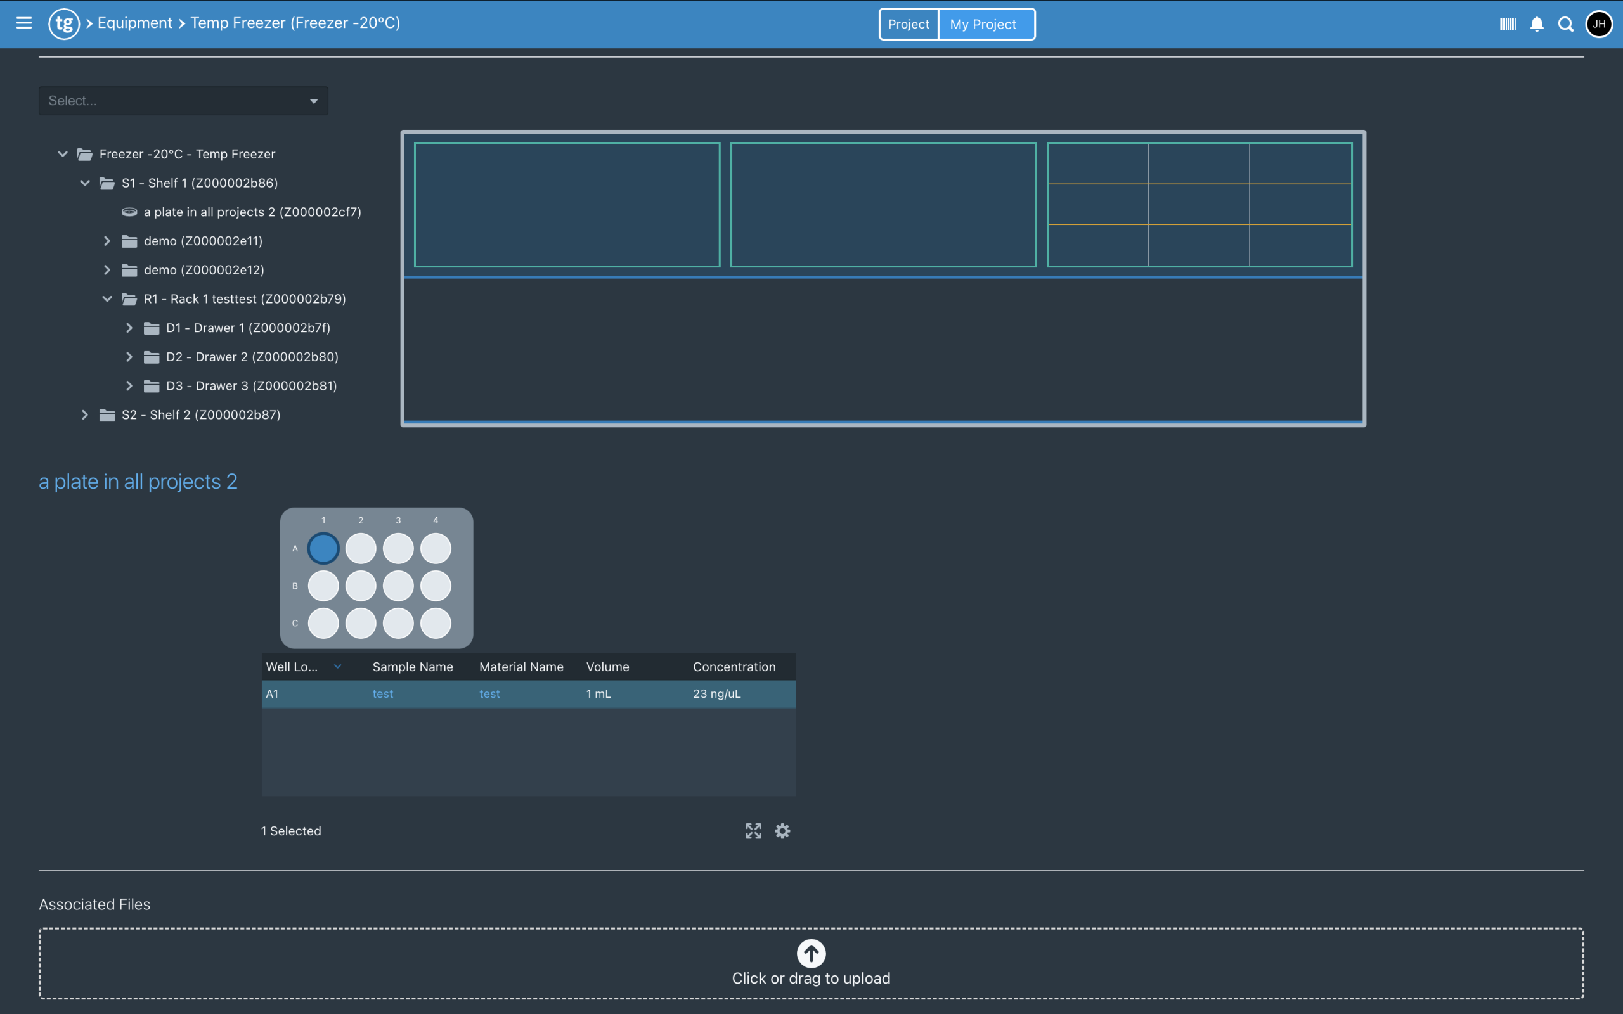This screenshot has width=1623, height=1014.
Task: Open the JH user avatar menu
Action: [x=1599, y=24]
